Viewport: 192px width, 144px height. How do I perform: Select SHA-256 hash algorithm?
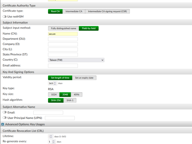[x=56, y=100]
